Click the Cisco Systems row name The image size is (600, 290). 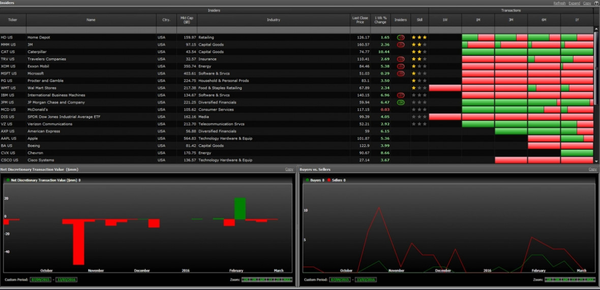pos(41,160)
